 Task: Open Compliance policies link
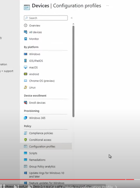[x=41, y=133]
